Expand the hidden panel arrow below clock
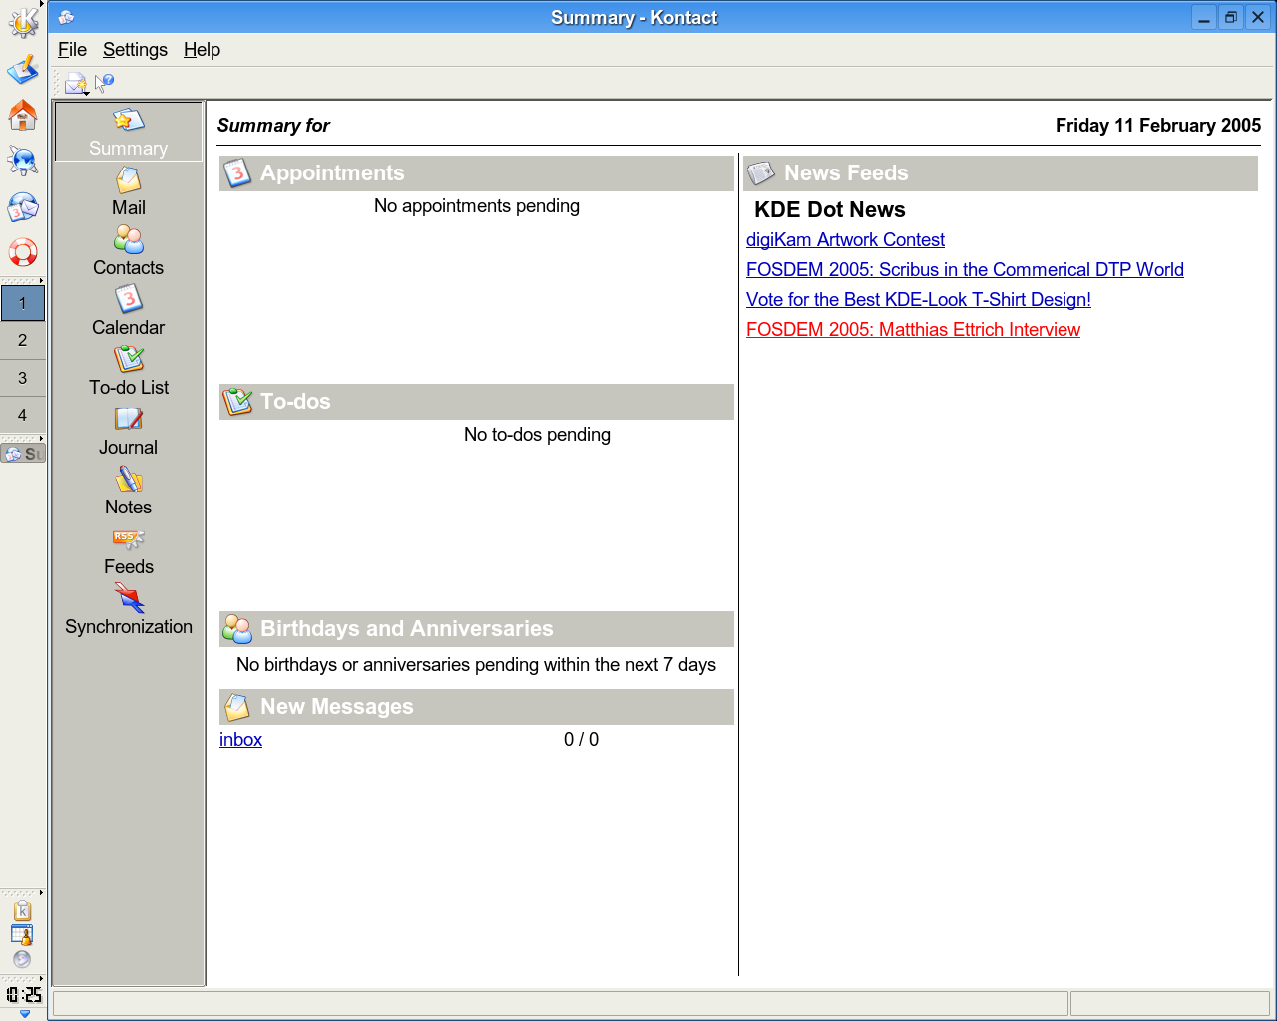 (24, 1014)
